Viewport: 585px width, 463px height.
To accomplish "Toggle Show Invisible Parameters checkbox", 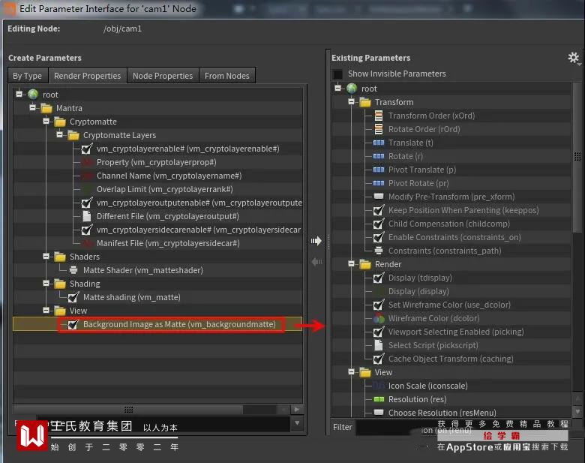I will (x=337, y=74).
